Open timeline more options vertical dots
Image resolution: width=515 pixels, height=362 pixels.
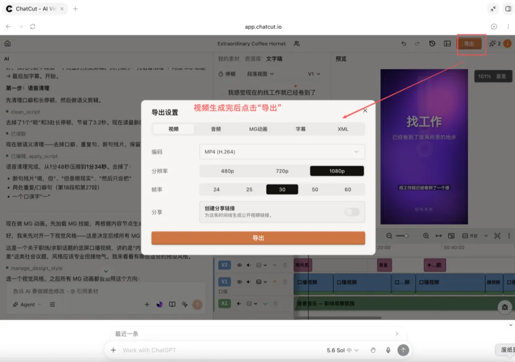click(x=509, y=236)
